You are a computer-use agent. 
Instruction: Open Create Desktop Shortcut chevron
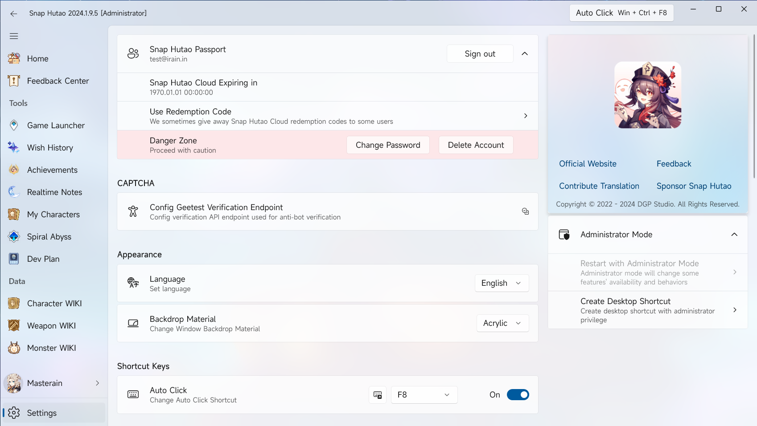pyautogui.click(x=735, y=310)
